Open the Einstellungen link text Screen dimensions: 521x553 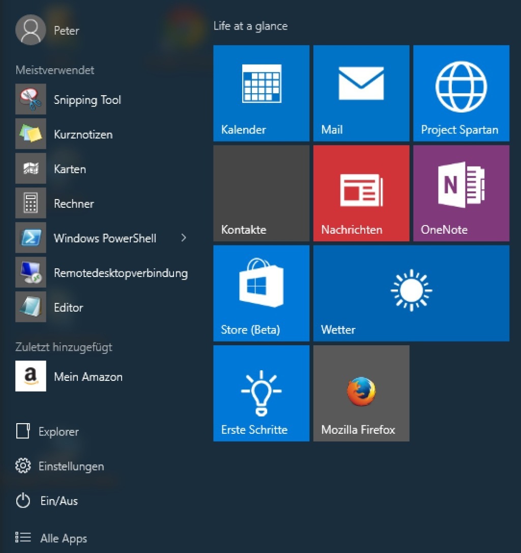[x=71, y=466]
